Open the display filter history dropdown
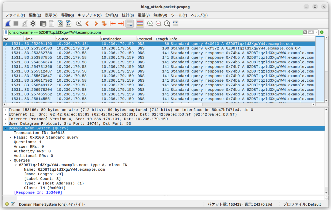 [x=317, y=32]
